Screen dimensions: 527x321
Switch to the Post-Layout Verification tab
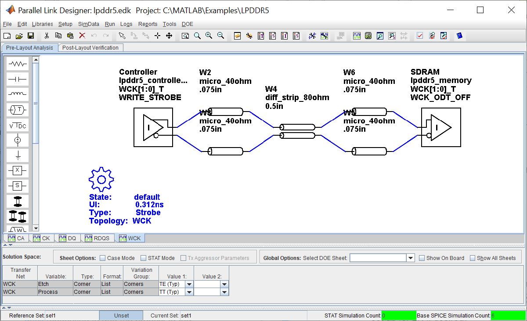click(90, 47)
